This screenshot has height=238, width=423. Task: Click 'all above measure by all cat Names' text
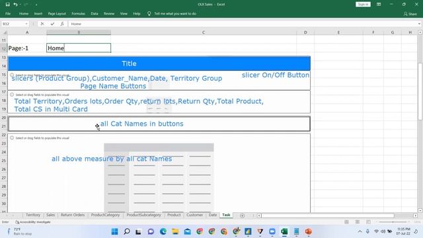[x=112, y=159]
